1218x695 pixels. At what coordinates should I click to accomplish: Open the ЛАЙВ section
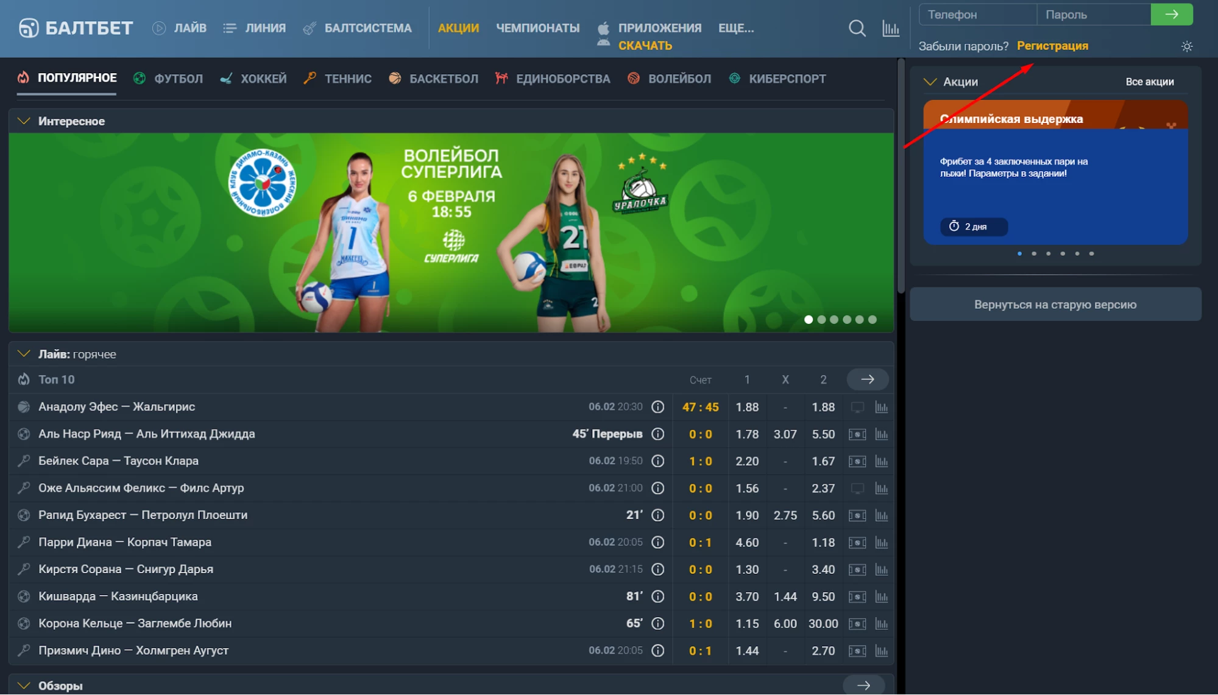(180, 28)
